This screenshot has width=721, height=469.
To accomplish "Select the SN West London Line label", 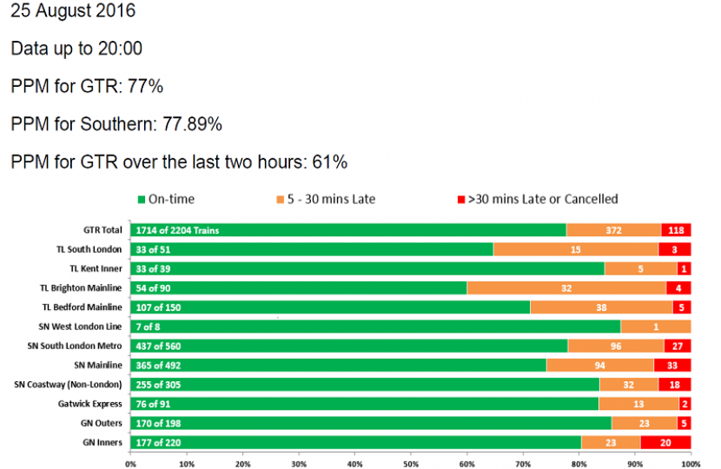I will [x=84, y=326].
